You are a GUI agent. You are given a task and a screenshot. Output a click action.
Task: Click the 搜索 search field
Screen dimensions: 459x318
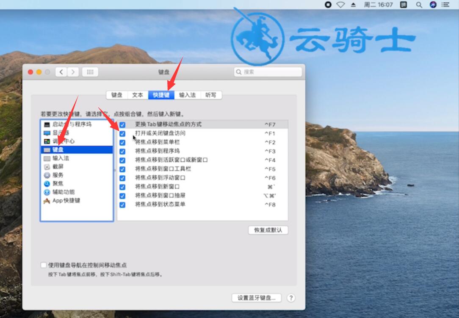coord(268,72)
